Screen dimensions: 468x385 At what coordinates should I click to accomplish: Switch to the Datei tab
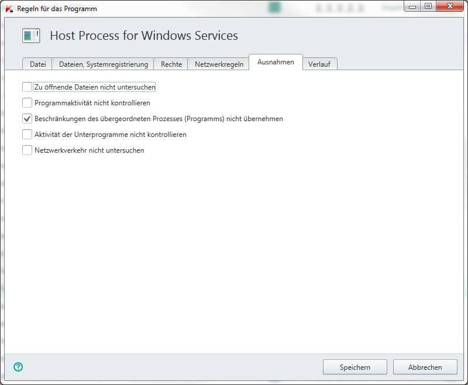37,64
